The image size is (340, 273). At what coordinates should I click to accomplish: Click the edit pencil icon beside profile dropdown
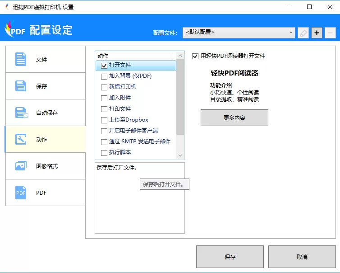303,33
